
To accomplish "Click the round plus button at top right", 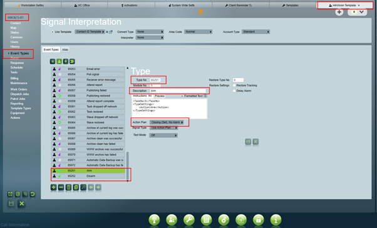I will (x=339, y=12).
